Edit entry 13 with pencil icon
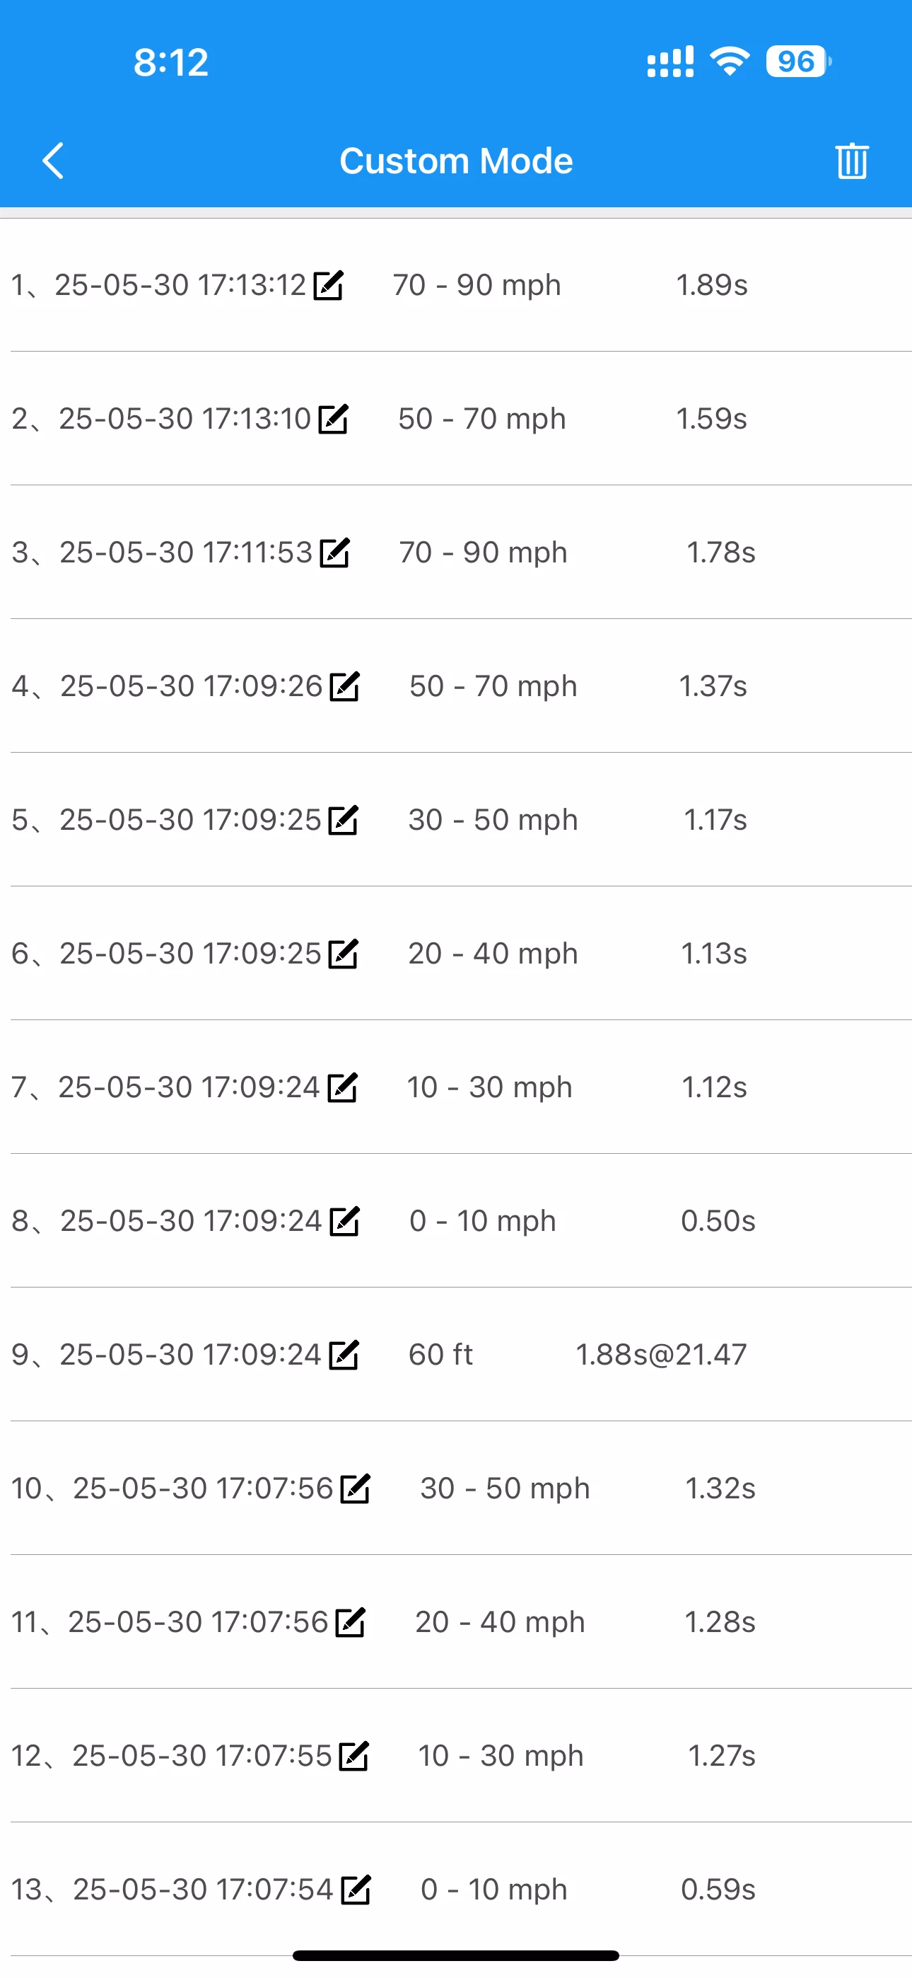 tap(356, 1888)
